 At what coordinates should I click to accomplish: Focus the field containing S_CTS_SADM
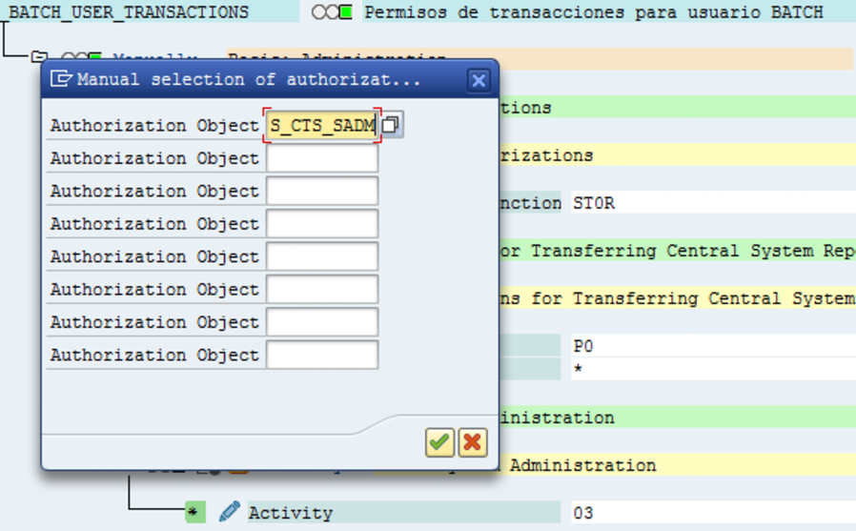pos(321,126)
